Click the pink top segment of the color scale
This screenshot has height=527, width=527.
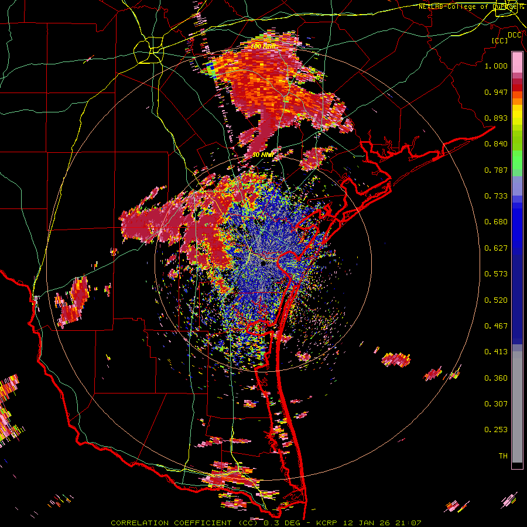517,63
